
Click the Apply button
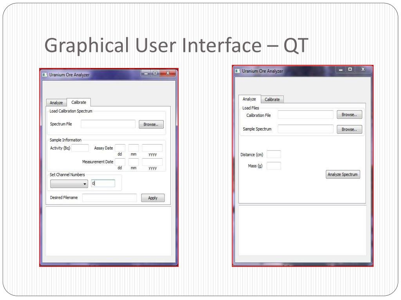(x=153, y=198)
